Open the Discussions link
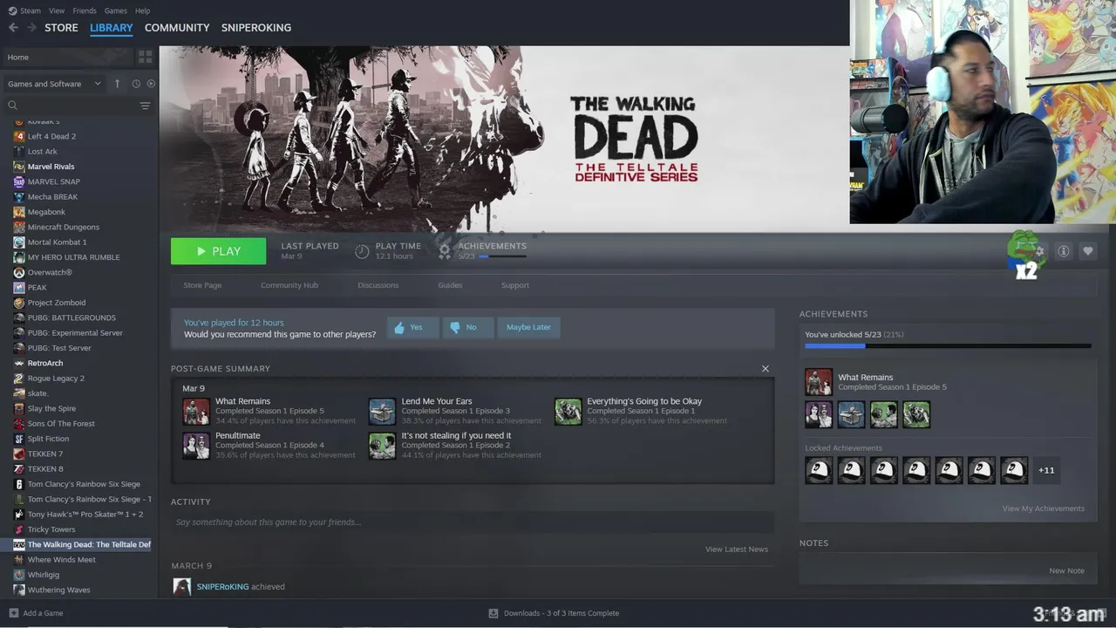The width and height of the screenshot is (1116, 628). click(x=378, y=285)
